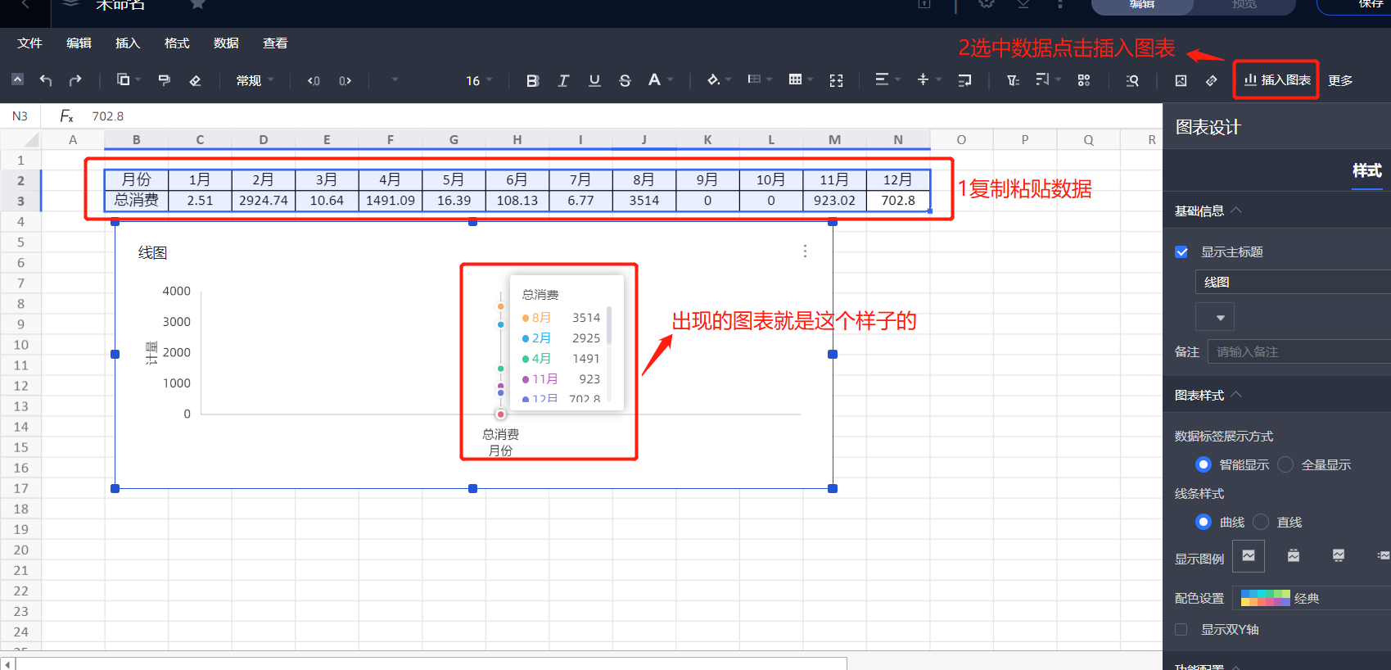Click the insert image icon
The image size is (1391, 670).
click(1181, 80)
